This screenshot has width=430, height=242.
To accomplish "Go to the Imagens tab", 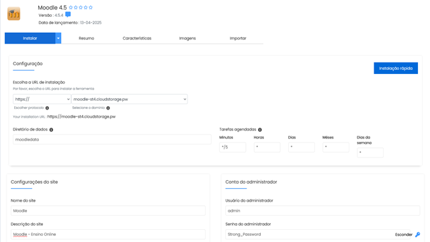I will click(x=187, y=38).
